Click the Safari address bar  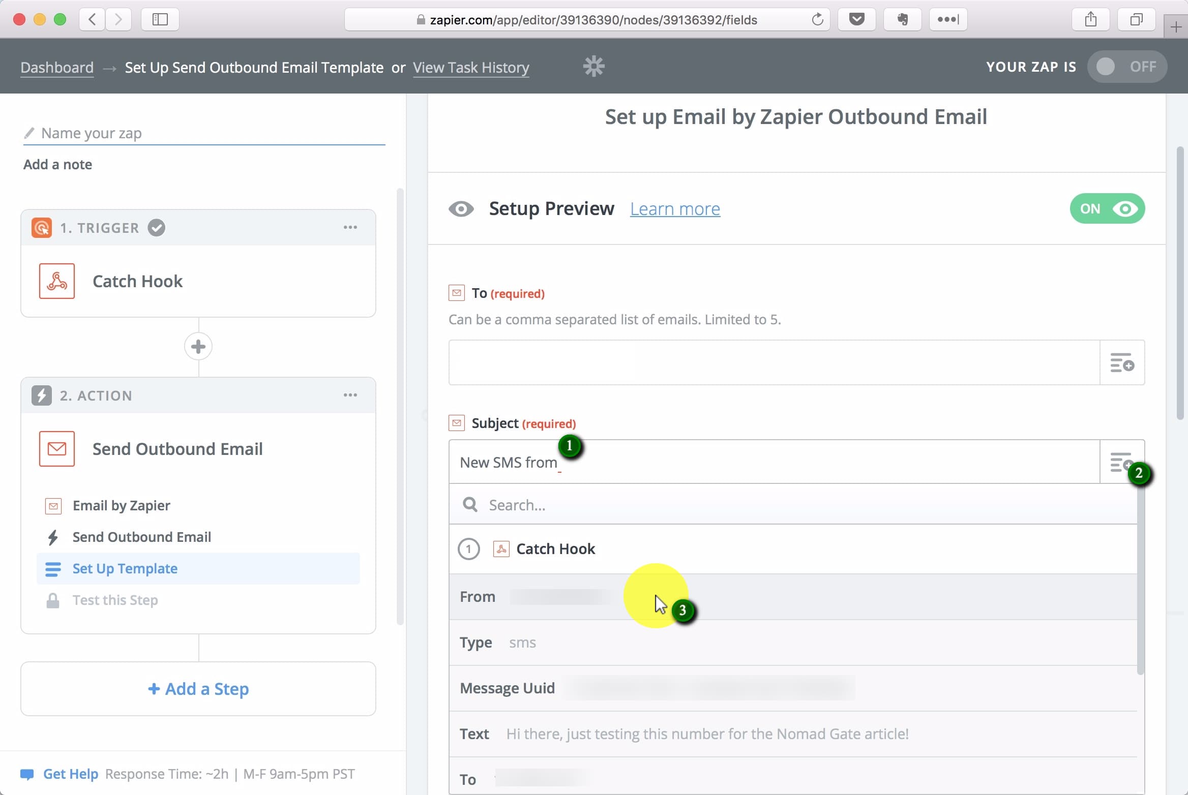click(x=587, y=19)
